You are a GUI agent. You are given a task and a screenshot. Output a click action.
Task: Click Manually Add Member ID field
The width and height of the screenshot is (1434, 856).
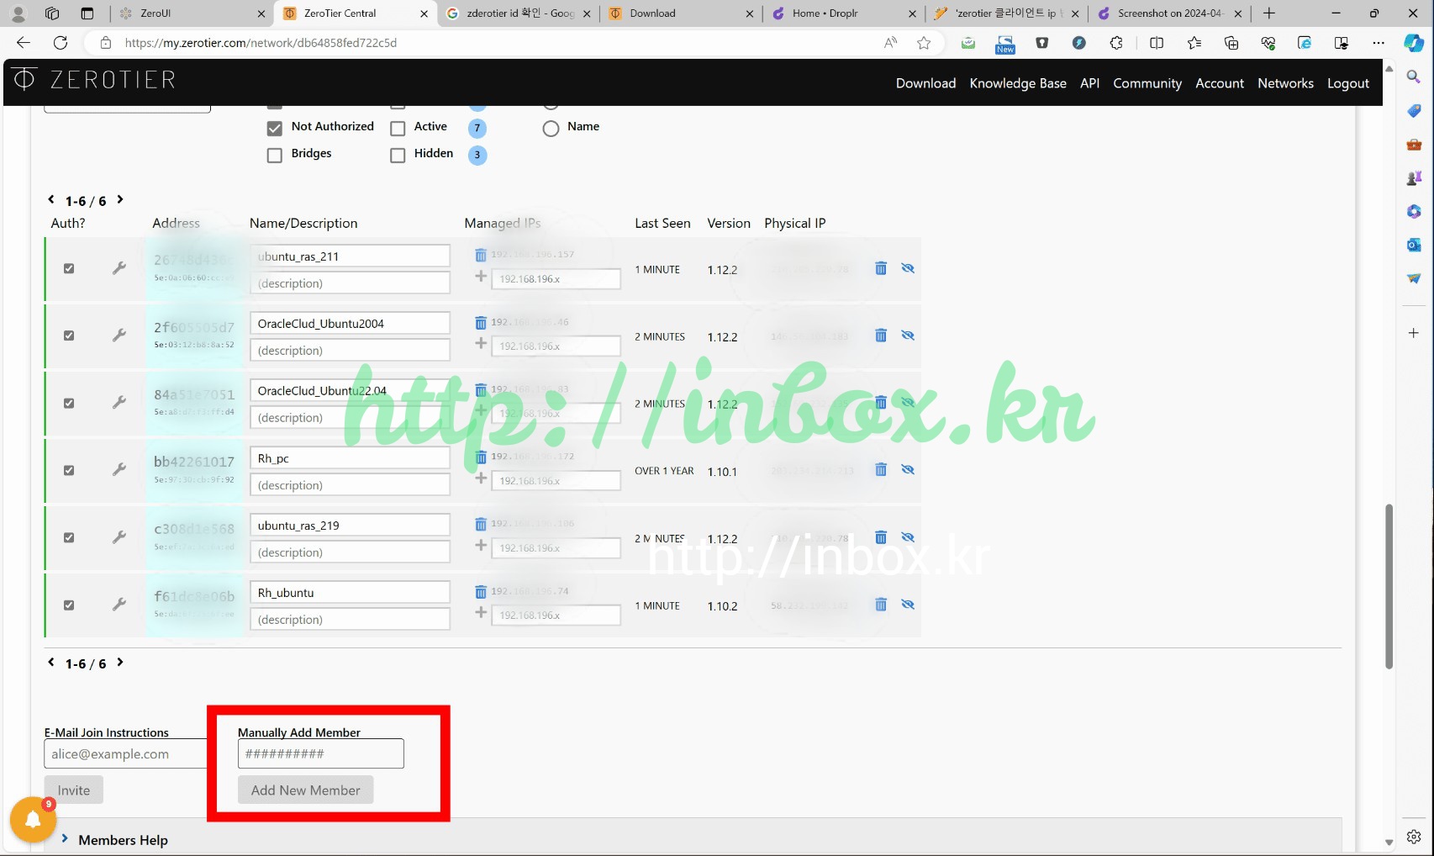[x=321, y=753]
